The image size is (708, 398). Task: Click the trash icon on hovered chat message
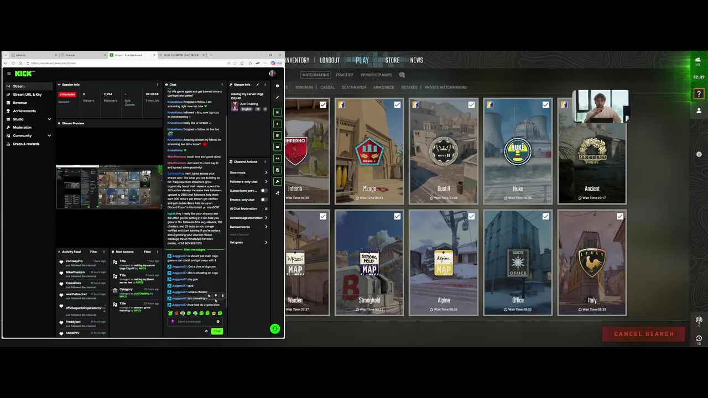pyautogui.click(x=222, y=296)
